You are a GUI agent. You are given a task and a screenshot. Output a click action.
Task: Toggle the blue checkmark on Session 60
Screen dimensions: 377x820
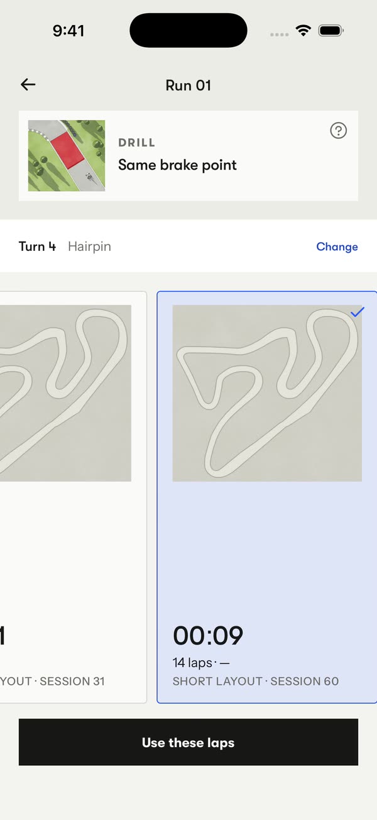click(x=357, y=312)
